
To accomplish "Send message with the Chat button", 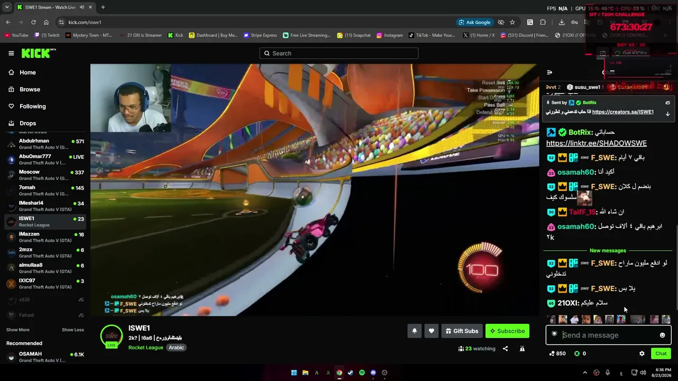I will click(661, 353).
